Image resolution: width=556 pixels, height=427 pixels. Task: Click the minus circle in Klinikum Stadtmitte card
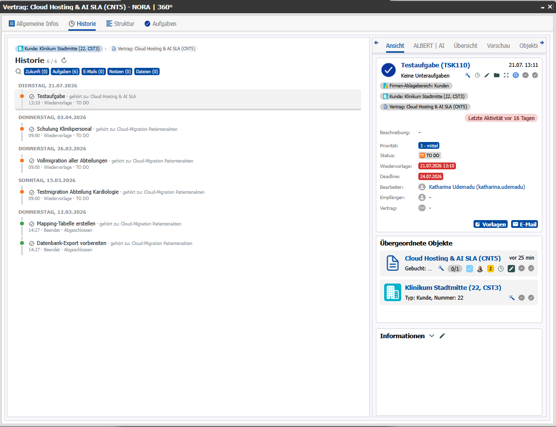click(521, 298)
